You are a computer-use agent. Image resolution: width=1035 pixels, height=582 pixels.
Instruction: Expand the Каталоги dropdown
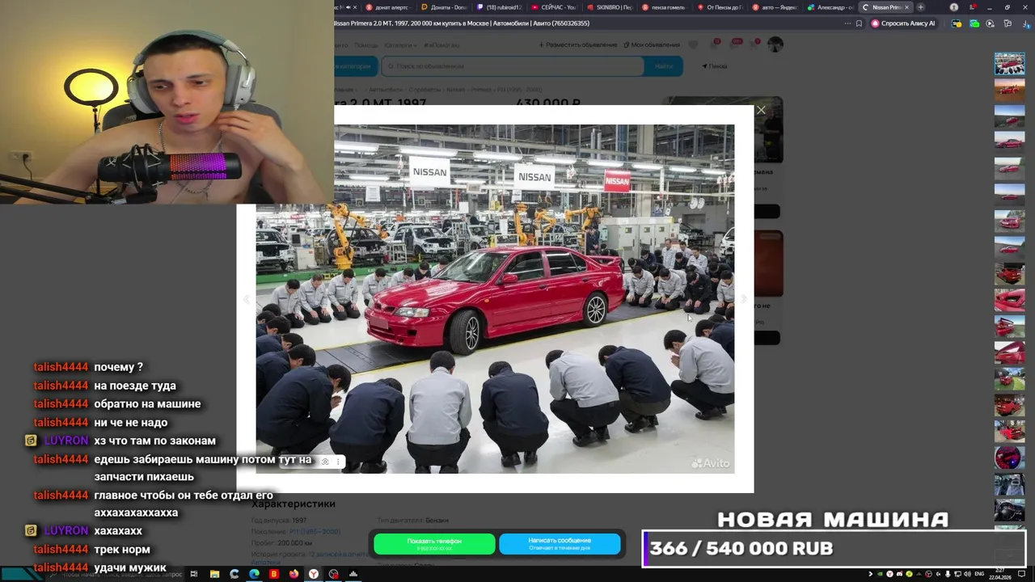(399, 44)
